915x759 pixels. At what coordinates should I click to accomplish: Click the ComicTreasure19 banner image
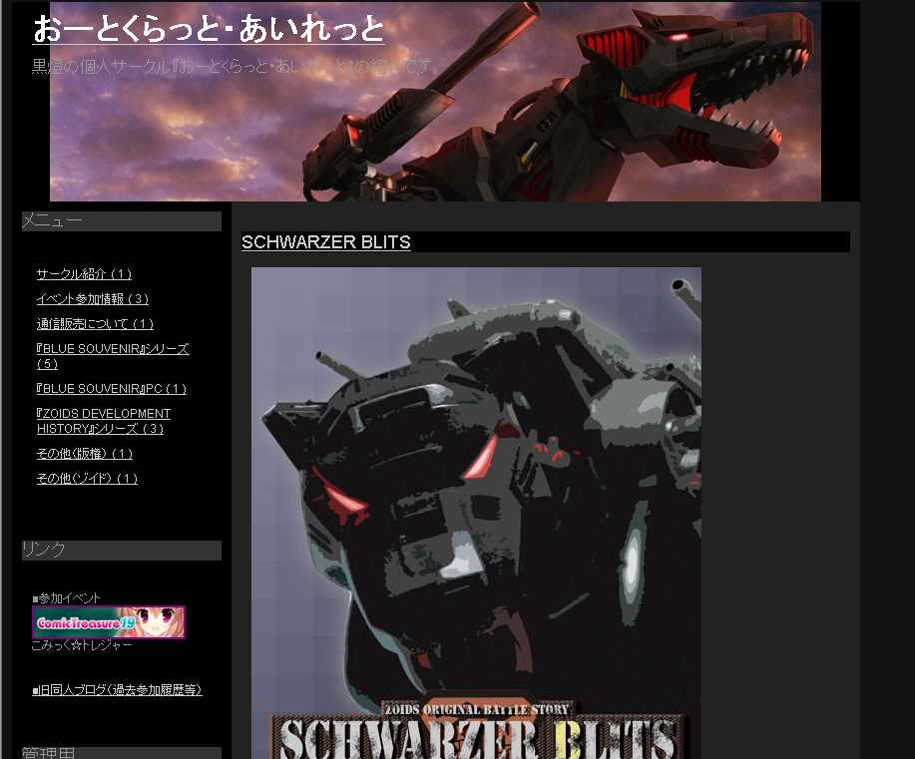coord(109,622)
